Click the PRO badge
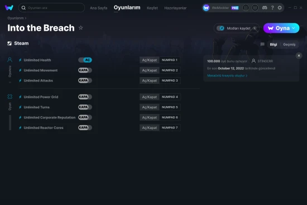This screenshot has width=307, height=205. [235, 8]
